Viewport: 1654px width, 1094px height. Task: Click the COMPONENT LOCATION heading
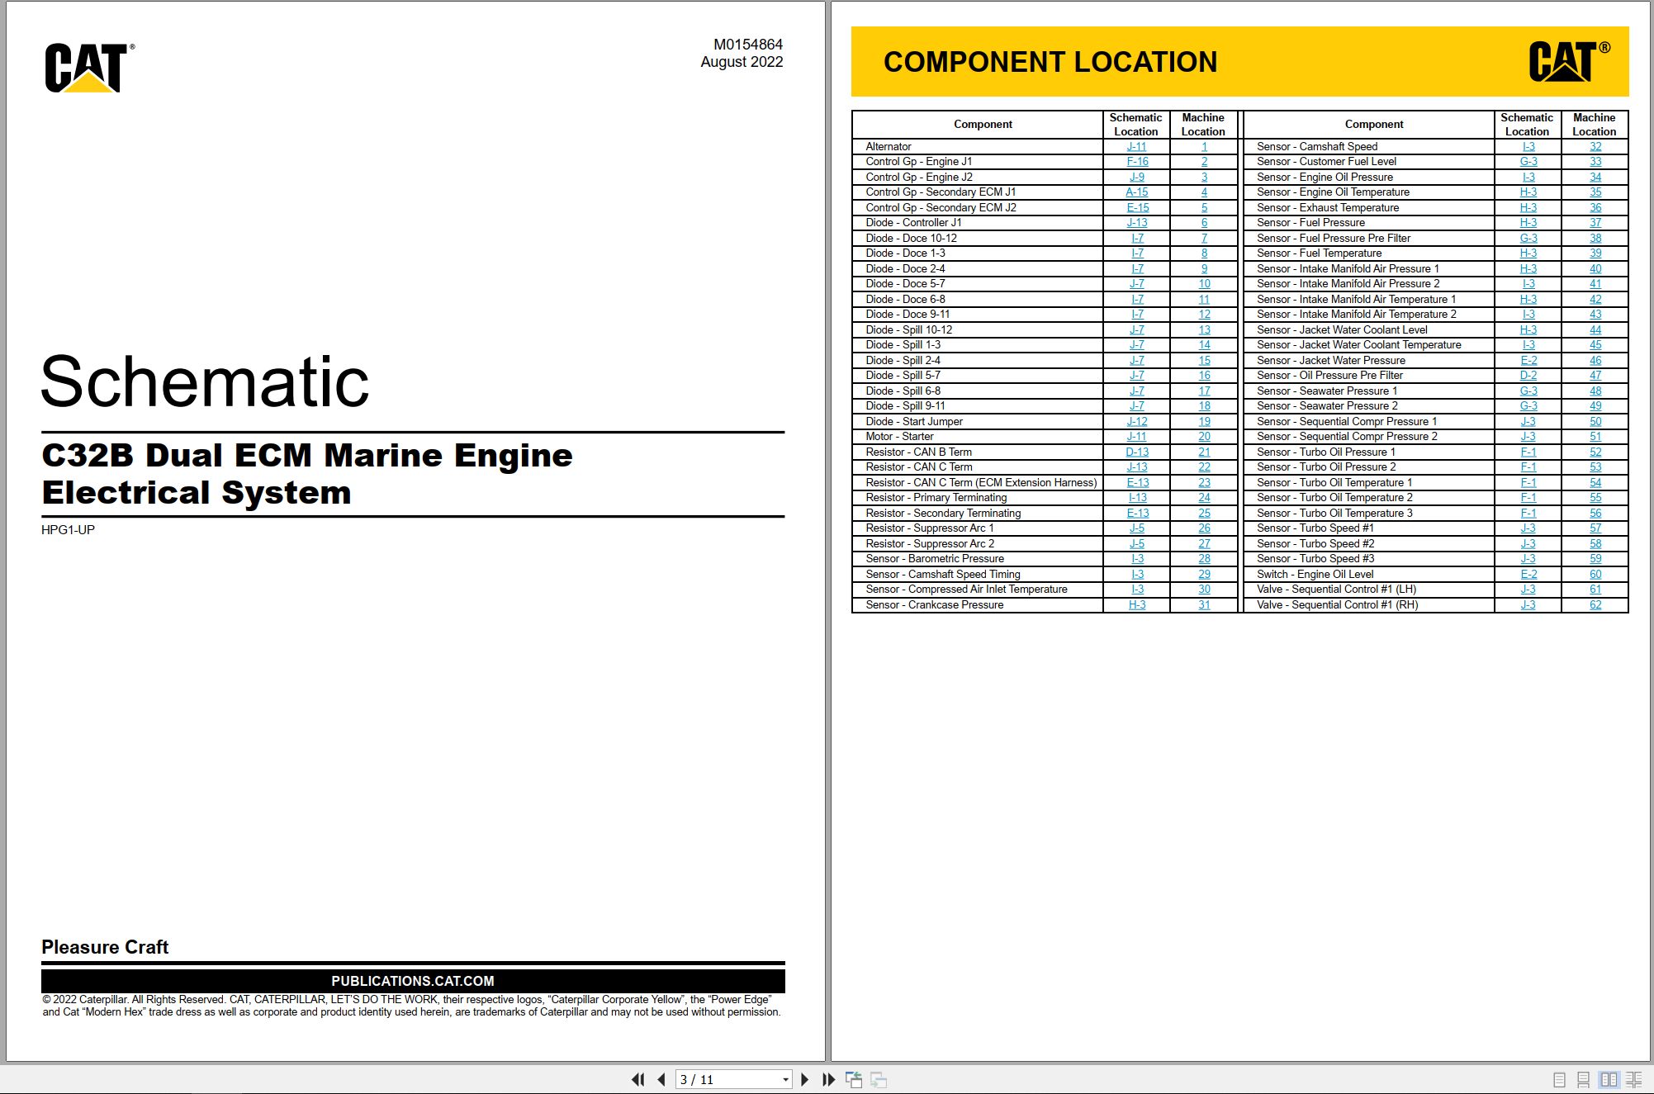(x=1050, y=62)
